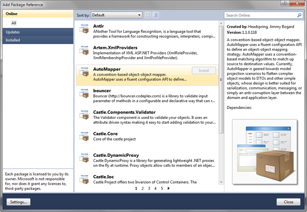Open the Settings... dialog
Viewport: 307px width, 212px height.
[18, 202]
